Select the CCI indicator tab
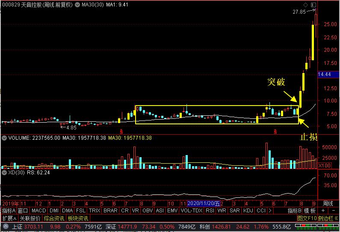 (x=261, y=210)
